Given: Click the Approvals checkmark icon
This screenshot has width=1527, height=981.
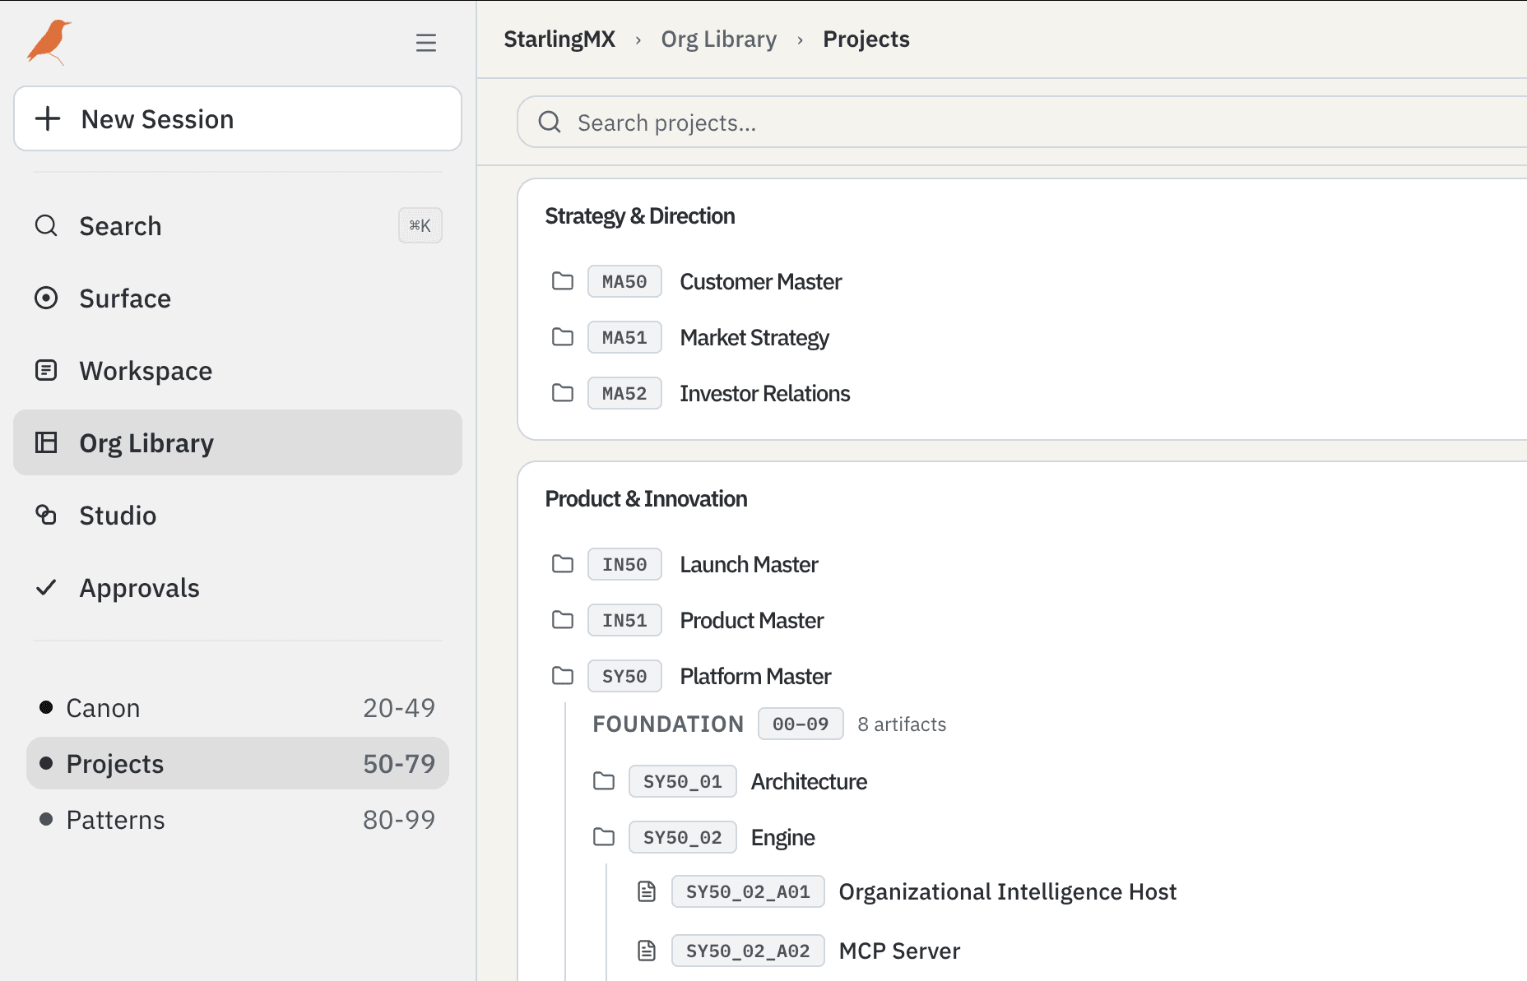Looking at the screenshot, I should click(46, 587).
